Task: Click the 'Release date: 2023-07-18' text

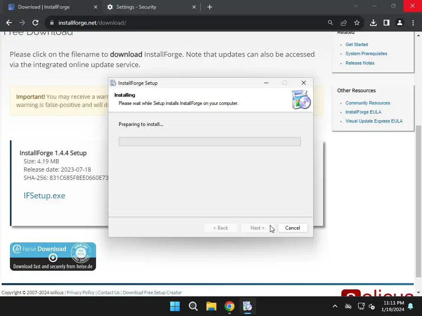Action: (57, 170)
